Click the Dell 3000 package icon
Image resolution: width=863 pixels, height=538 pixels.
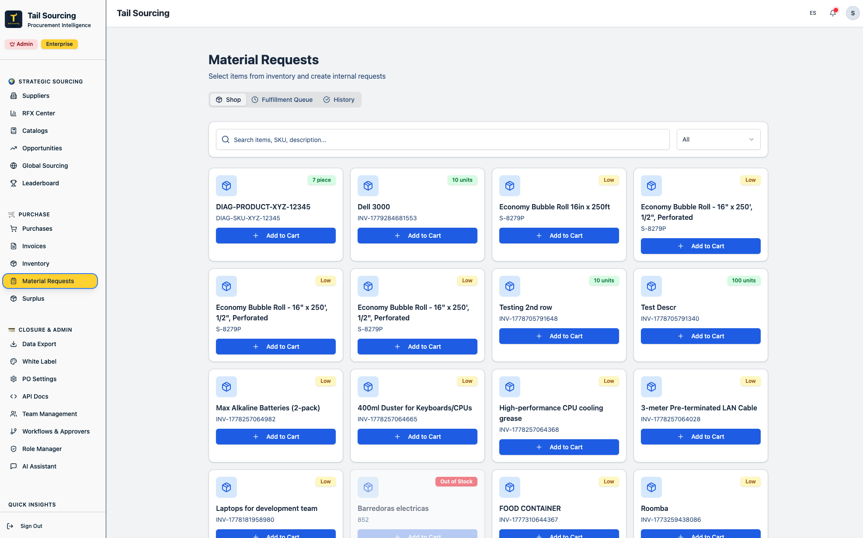(x=368, y=186)
